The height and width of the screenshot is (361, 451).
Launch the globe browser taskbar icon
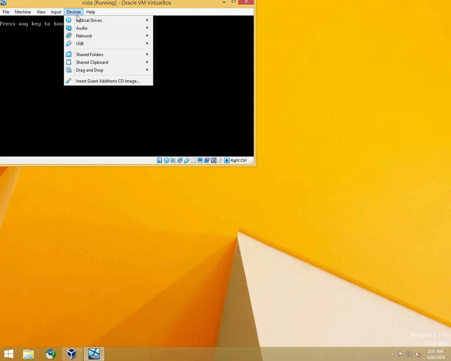[x=50, y=354]
